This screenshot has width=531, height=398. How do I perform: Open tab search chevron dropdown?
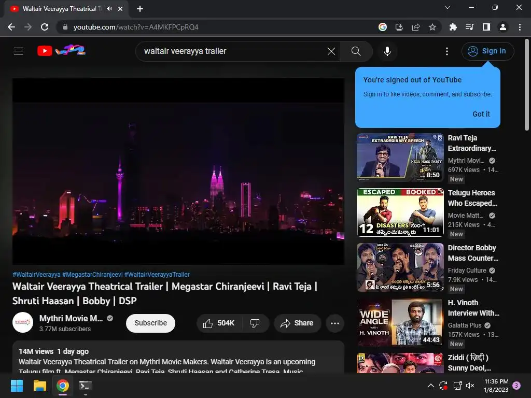point(448,7)
